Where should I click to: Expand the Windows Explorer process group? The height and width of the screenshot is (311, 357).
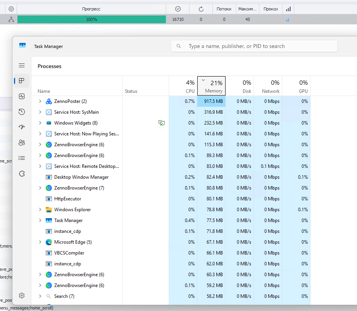[x=40, y=210]
